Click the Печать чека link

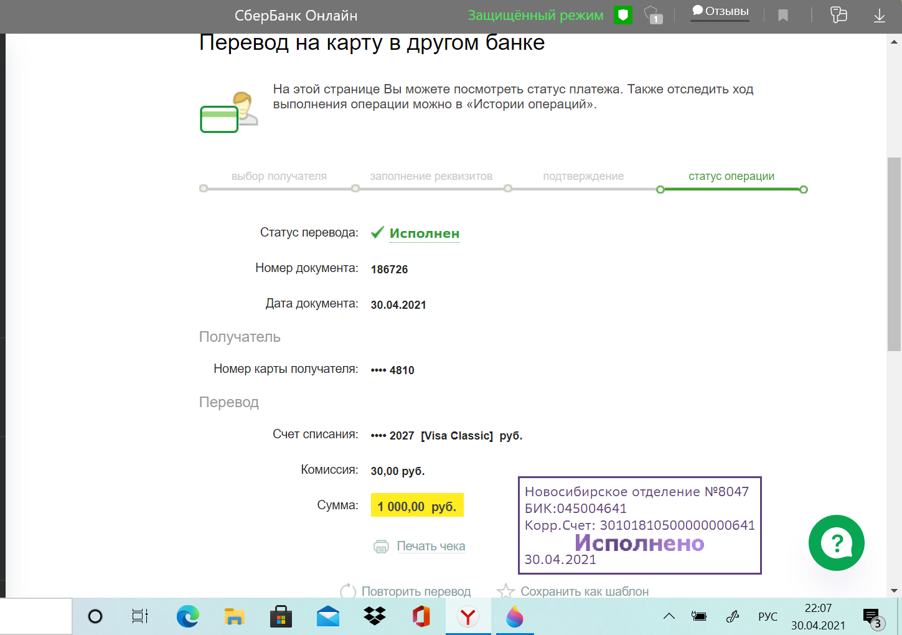(x=431, y=547)
